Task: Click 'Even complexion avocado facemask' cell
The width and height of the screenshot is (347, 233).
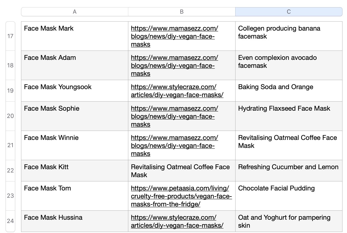Action: click(x=289, y=65)
